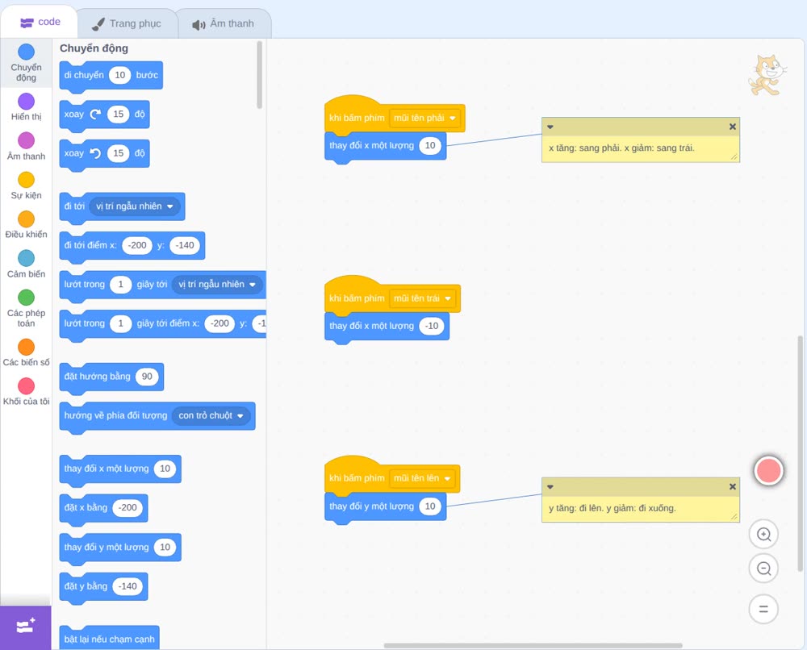Open the mũi tên phải key dropdown
The image size is (807, 650).
(x=424, y=118)
